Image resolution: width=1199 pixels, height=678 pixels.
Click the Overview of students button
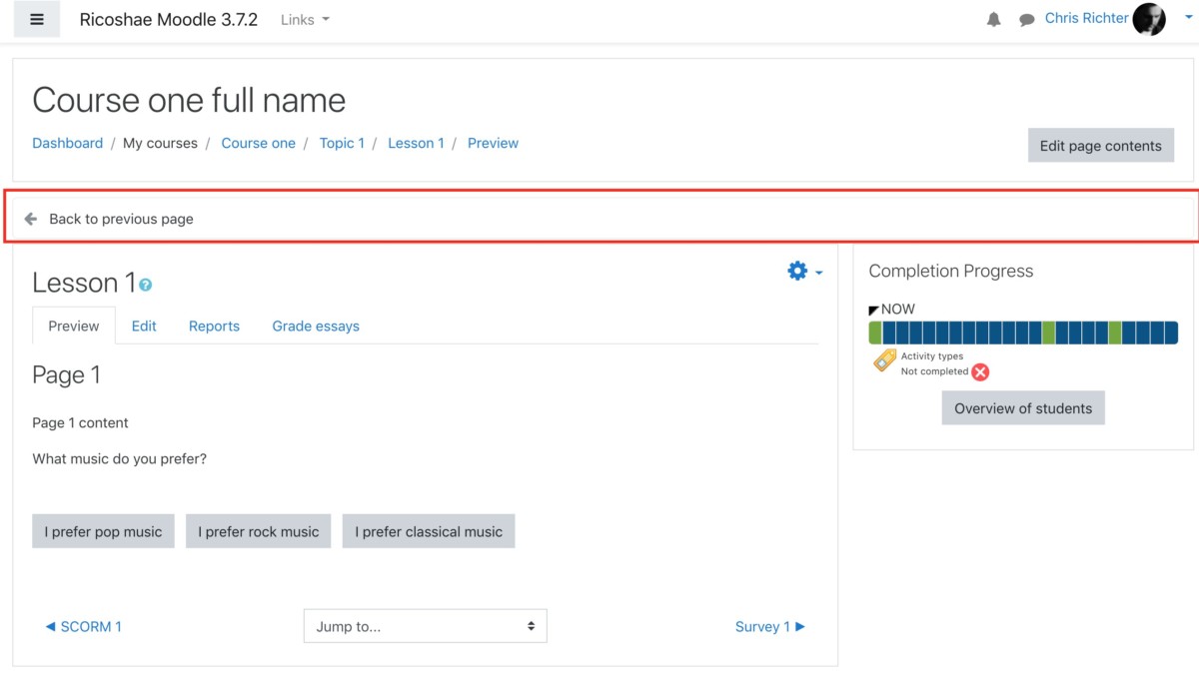(x=1022, y=408)
